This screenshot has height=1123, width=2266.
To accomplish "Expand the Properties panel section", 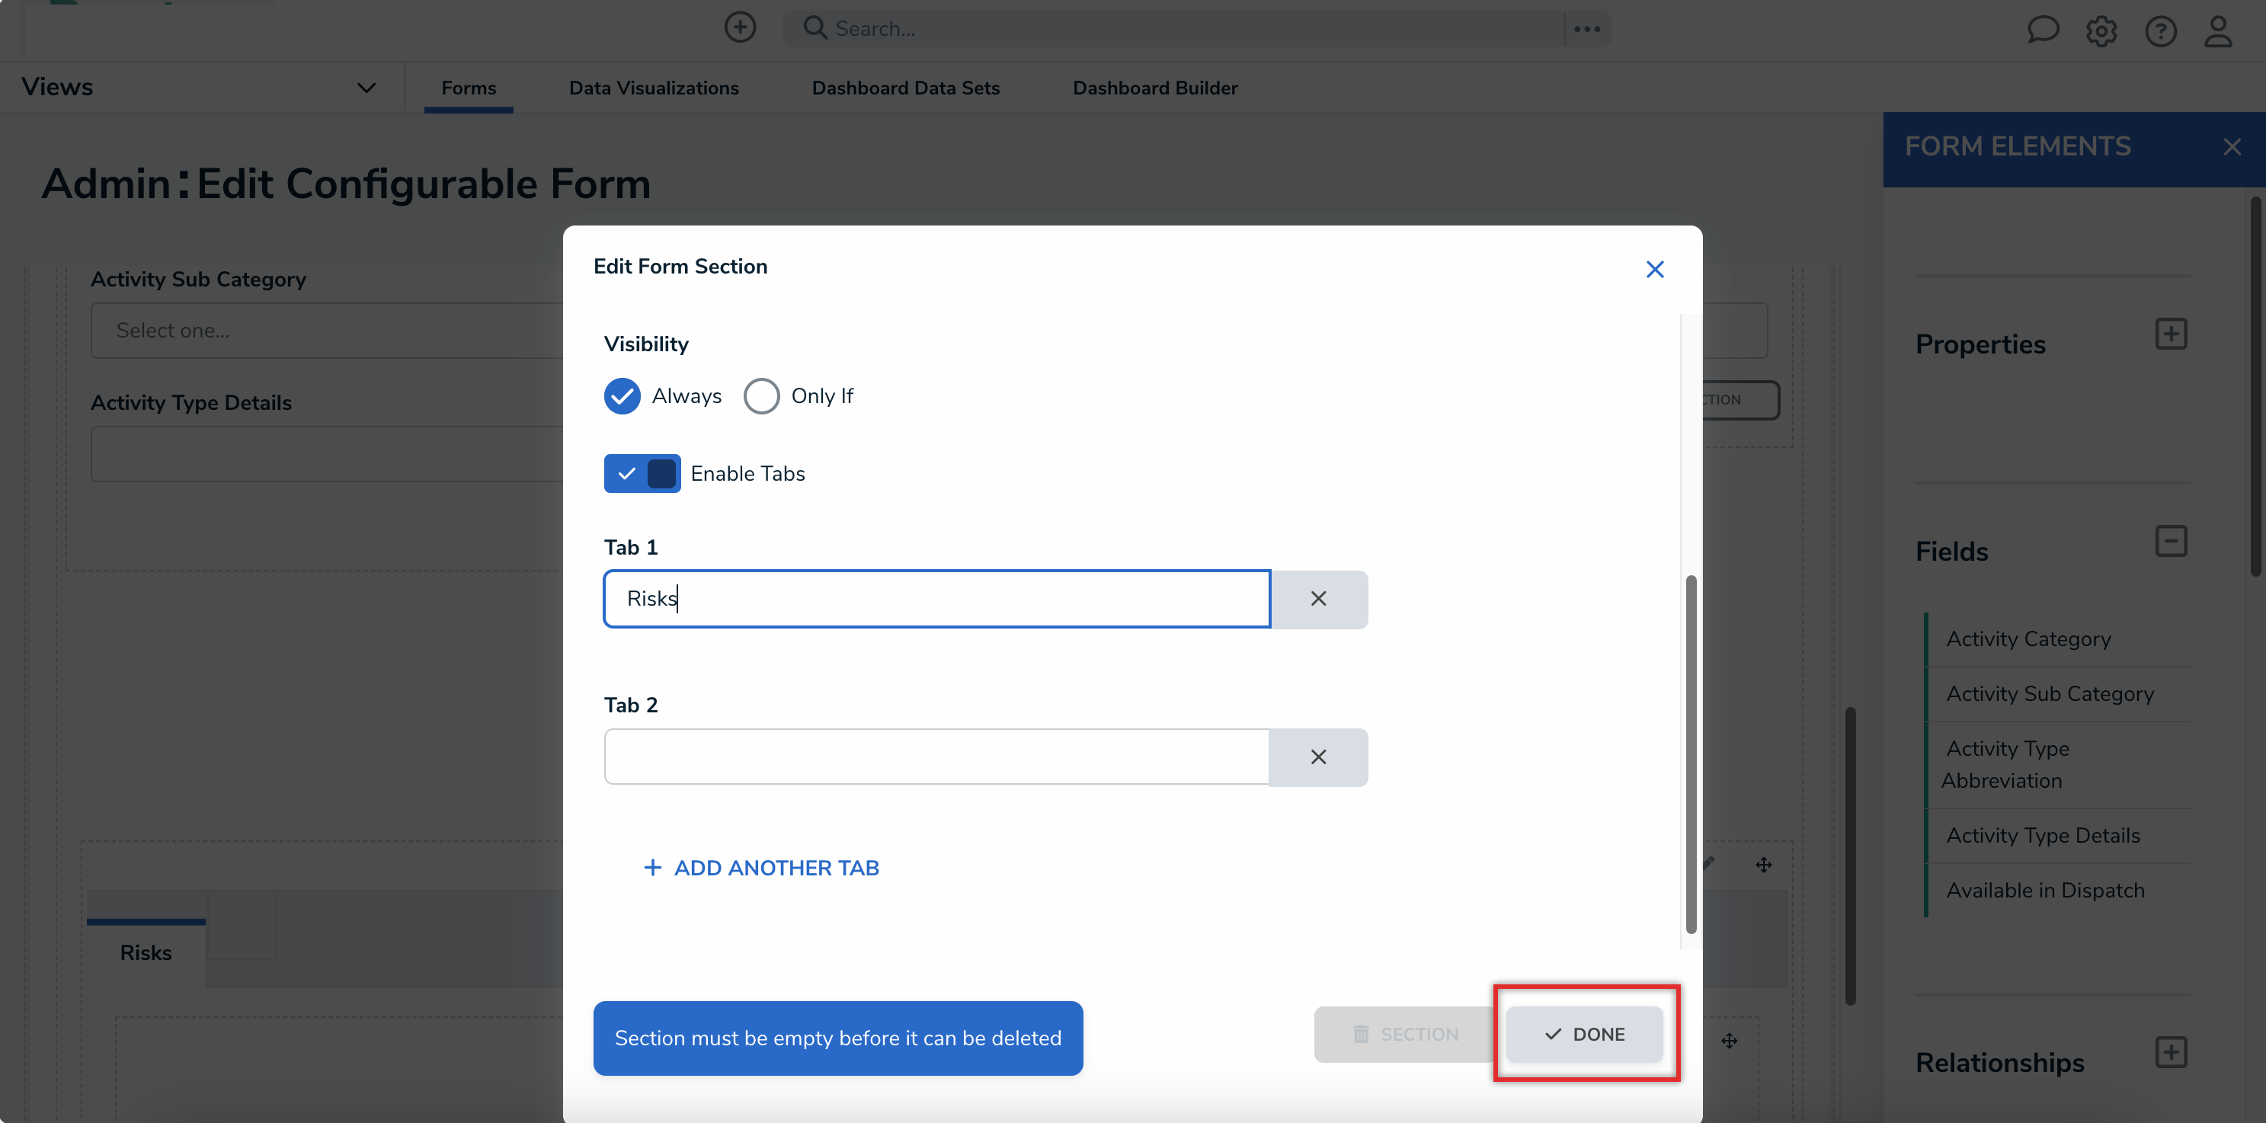I will [x=2170, y=334].
